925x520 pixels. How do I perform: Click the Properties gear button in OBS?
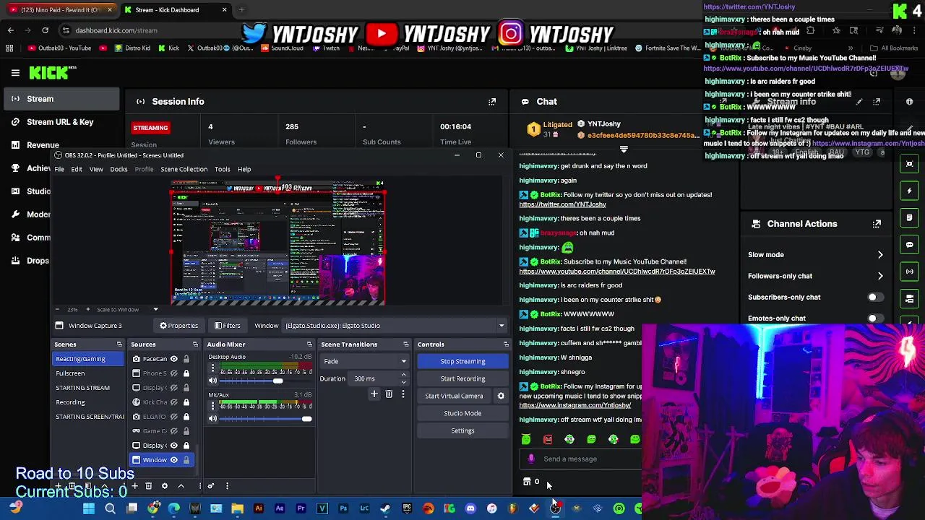tap(178, 326)
